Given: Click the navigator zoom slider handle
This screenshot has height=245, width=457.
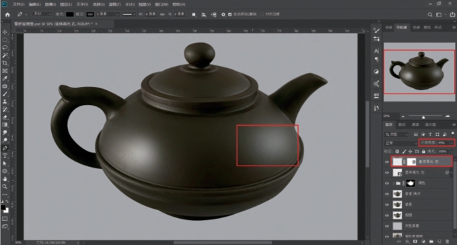Looking at the screenshot, I should click(x=423, y=117).
